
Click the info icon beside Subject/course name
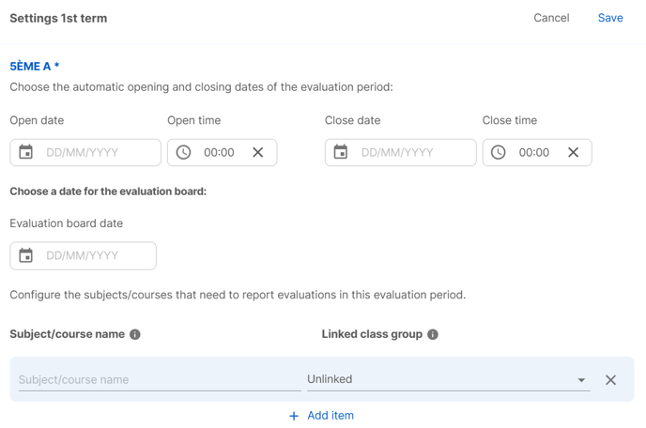click(x=134, y=334)
